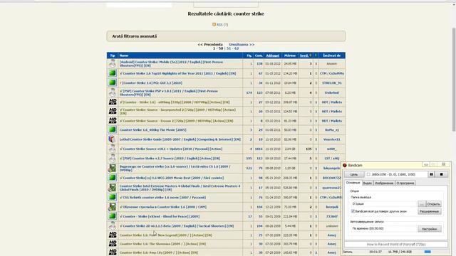
Task: Open the RSS feed icon
Action: [214, 25]
